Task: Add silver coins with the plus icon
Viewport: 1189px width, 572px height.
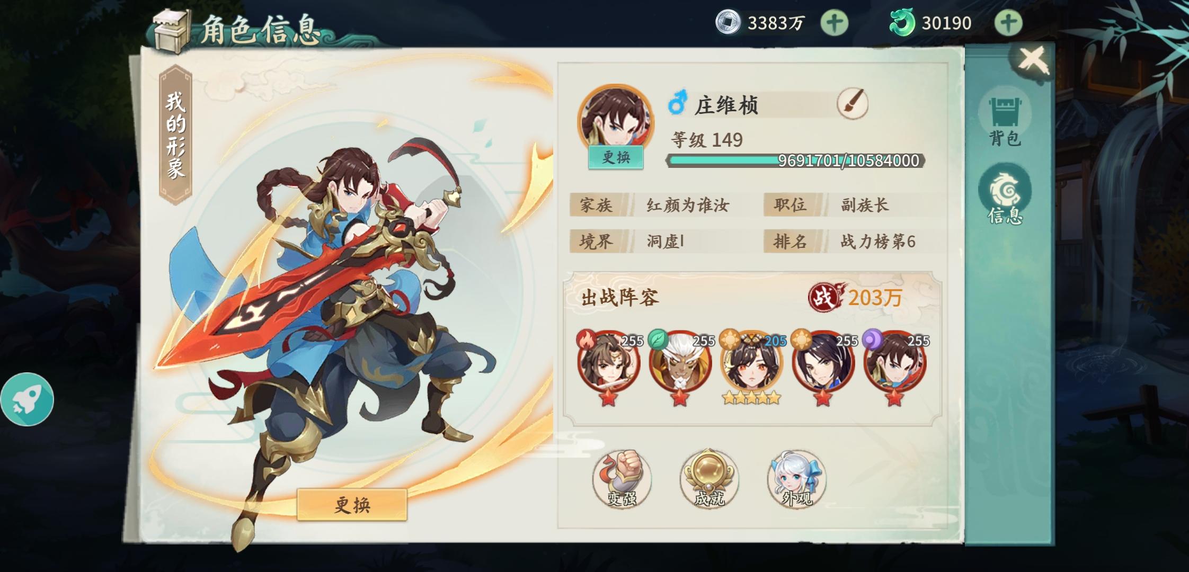Action: tap(835, 23)
